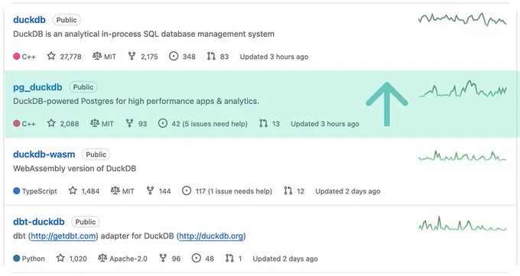Click the 1,020 star count for dbt-duckdb
The width and height of the screenshot is (520, 276).
[78, 258]
